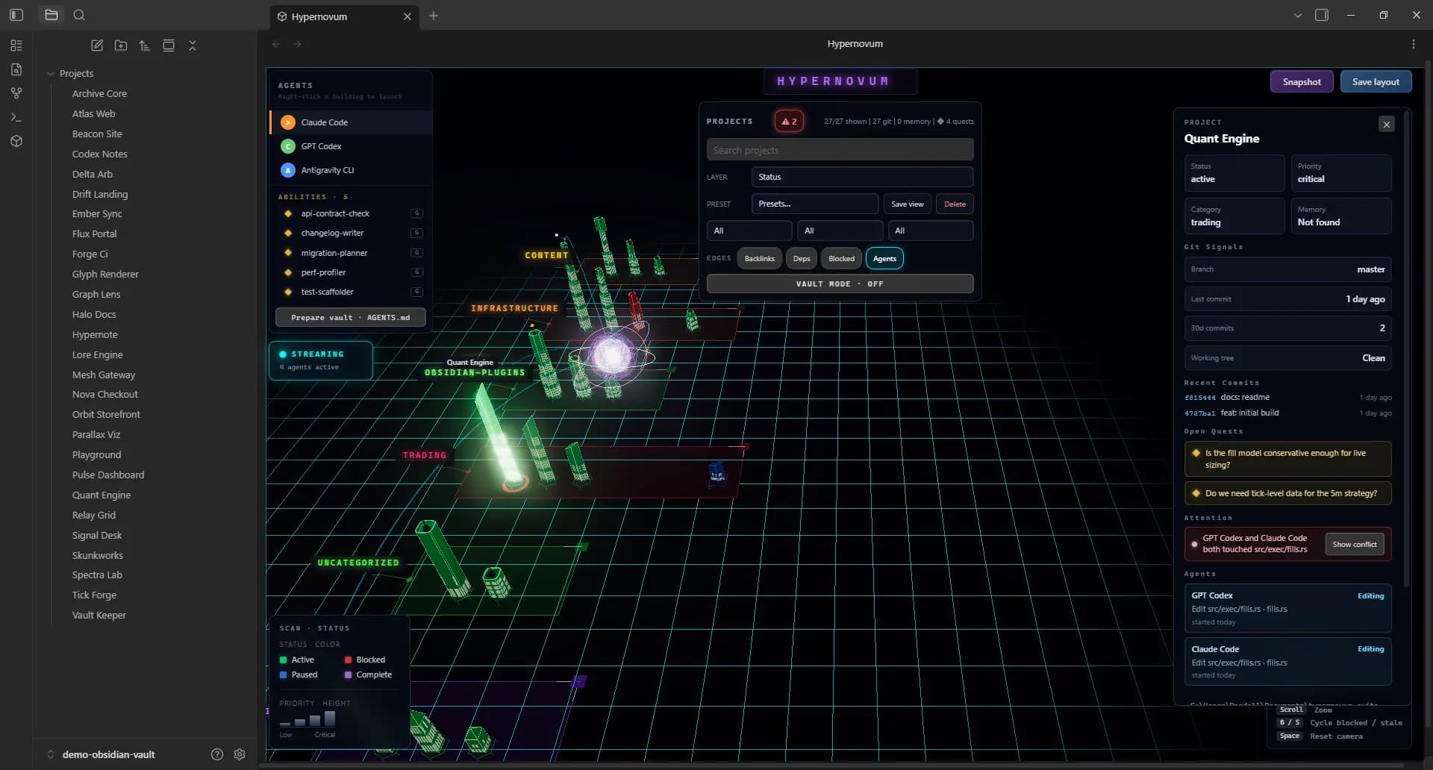Collapse all folders icon
1433x770 pixels.
point(193,46)
